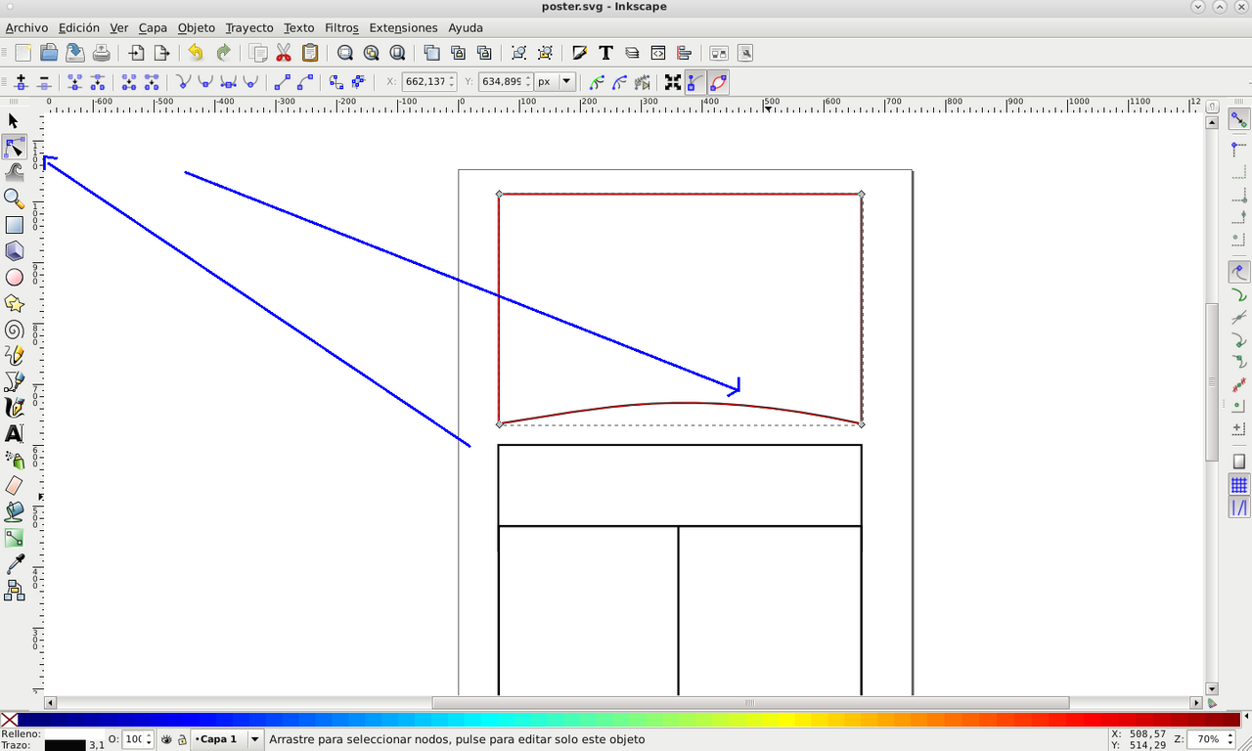
Task: Break path at selected nodes
Action: pyautogui.click(x=96, y=82)
